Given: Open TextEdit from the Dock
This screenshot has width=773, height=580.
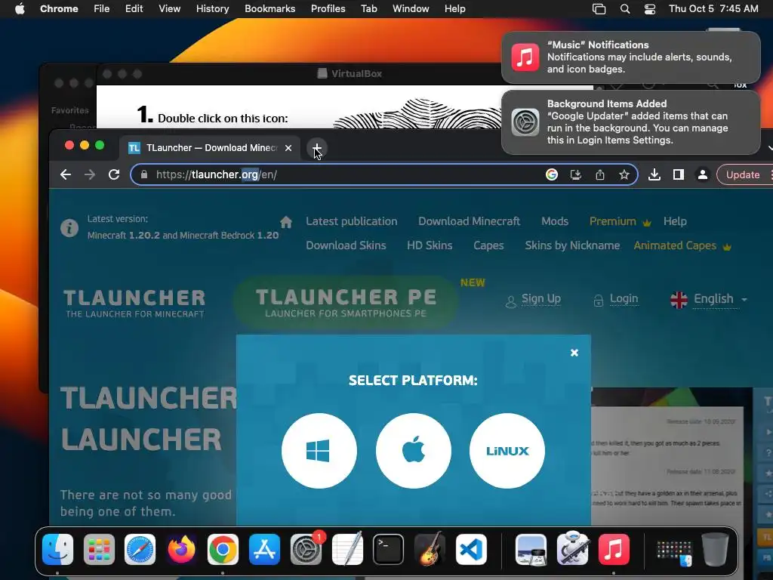Looking at the screenshot, I should click(347, 550).
